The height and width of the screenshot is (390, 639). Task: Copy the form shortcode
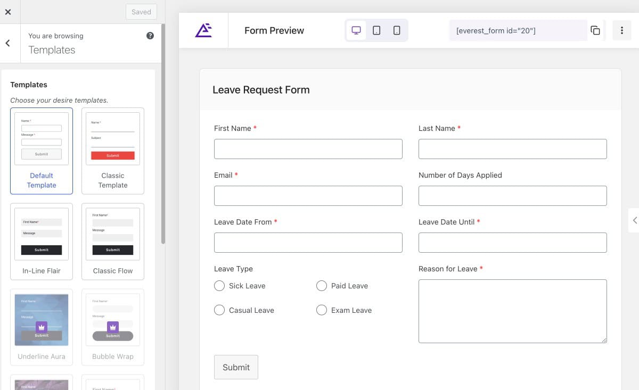coord(595,30)
